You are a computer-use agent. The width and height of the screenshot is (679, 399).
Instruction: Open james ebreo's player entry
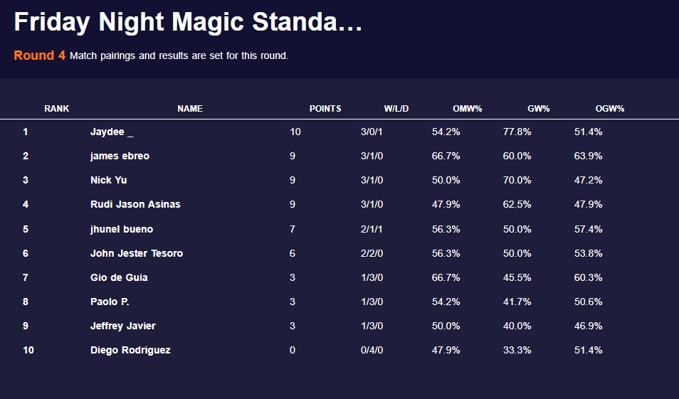(x=120, y=156)
